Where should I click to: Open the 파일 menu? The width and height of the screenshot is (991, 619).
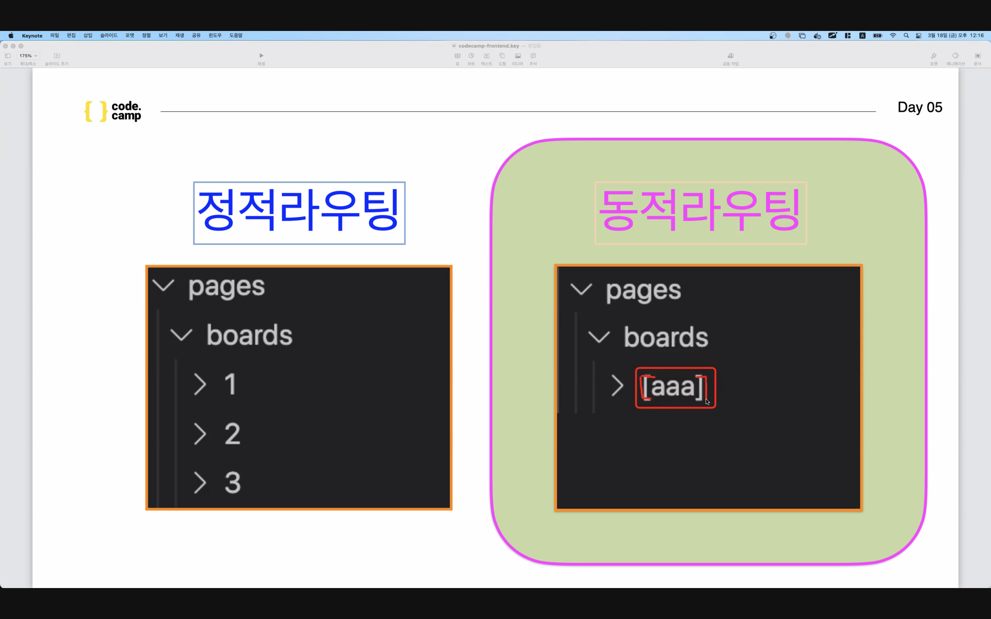[x=54, y=36]
